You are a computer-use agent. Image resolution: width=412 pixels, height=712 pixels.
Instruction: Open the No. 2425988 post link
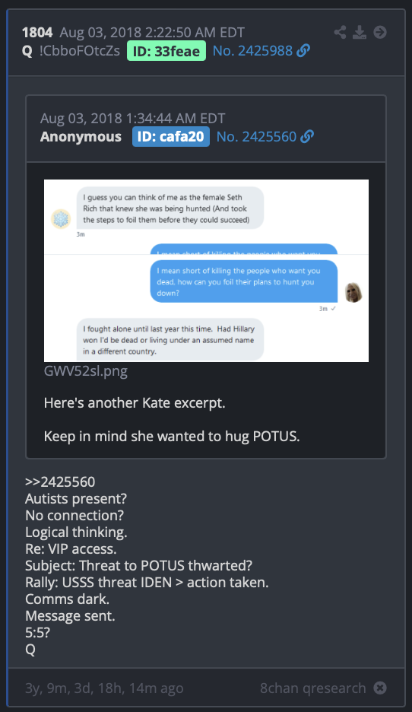coord(252,51)
